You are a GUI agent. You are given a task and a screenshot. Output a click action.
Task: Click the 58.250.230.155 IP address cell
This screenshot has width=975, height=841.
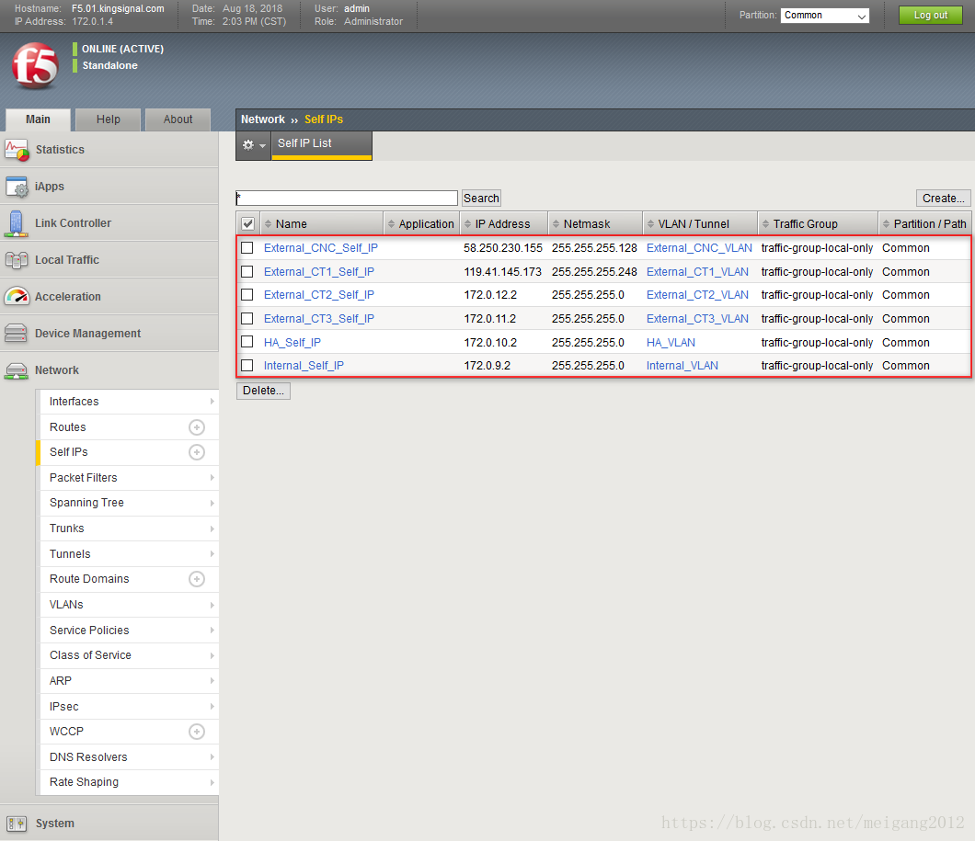503,248
